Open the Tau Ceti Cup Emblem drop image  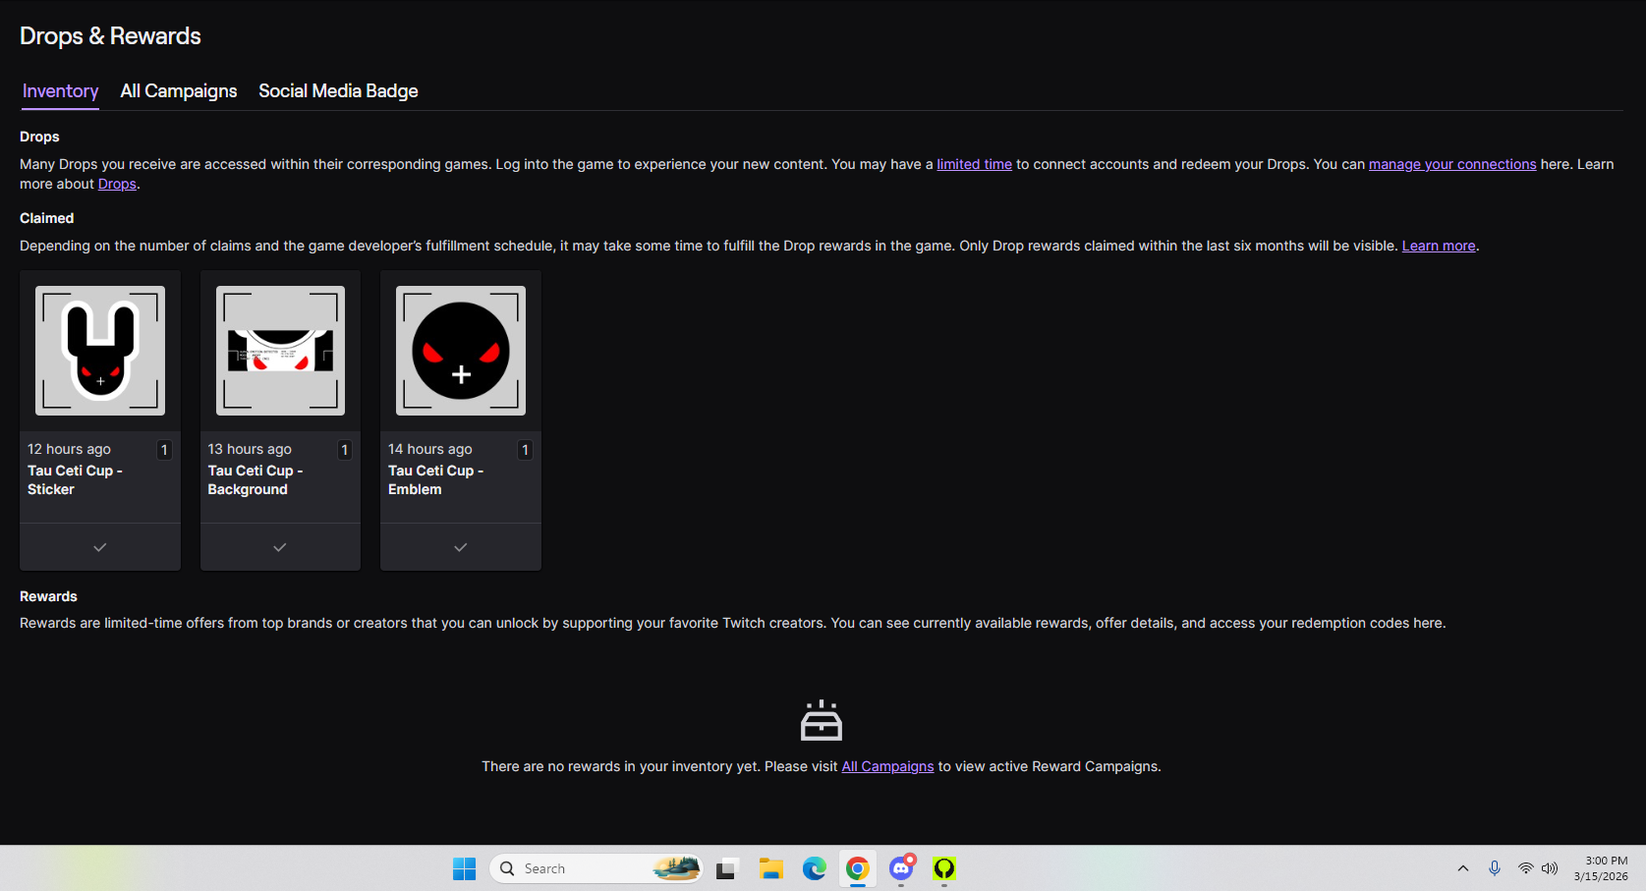(461, 351)
